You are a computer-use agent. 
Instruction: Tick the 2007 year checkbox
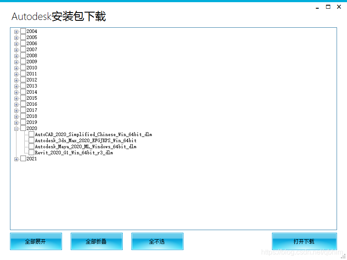(23, 49)
